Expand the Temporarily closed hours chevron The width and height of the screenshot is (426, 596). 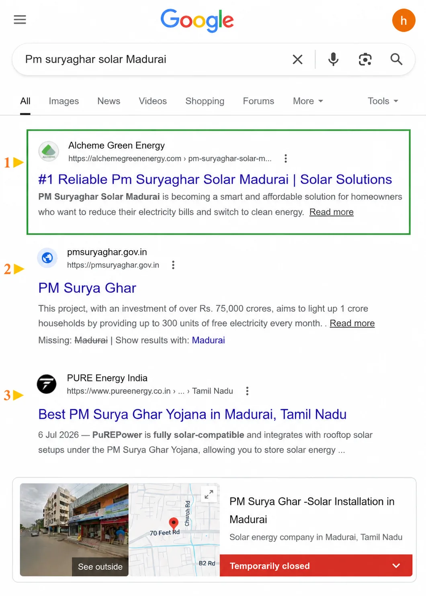pyautogui.click(x=396, y=565)
